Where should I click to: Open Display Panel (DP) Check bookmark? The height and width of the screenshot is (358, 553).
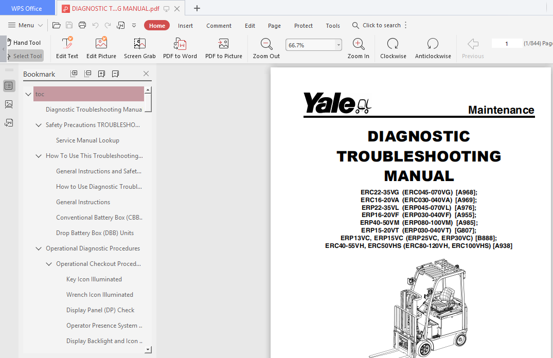(x=100, y=310)
